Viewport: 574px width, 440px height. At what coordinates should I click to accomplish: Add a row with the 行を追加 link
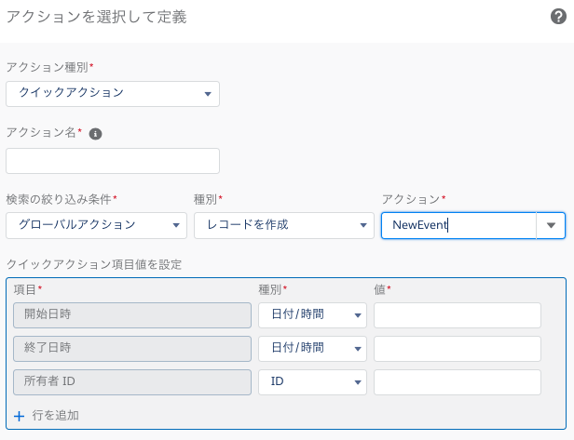coord(55,416)
